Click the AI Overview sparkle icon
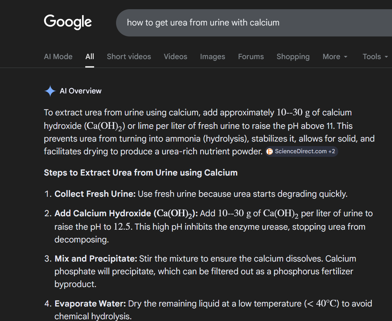The height and width of the screenshot is (321, 392). (50, 91)
